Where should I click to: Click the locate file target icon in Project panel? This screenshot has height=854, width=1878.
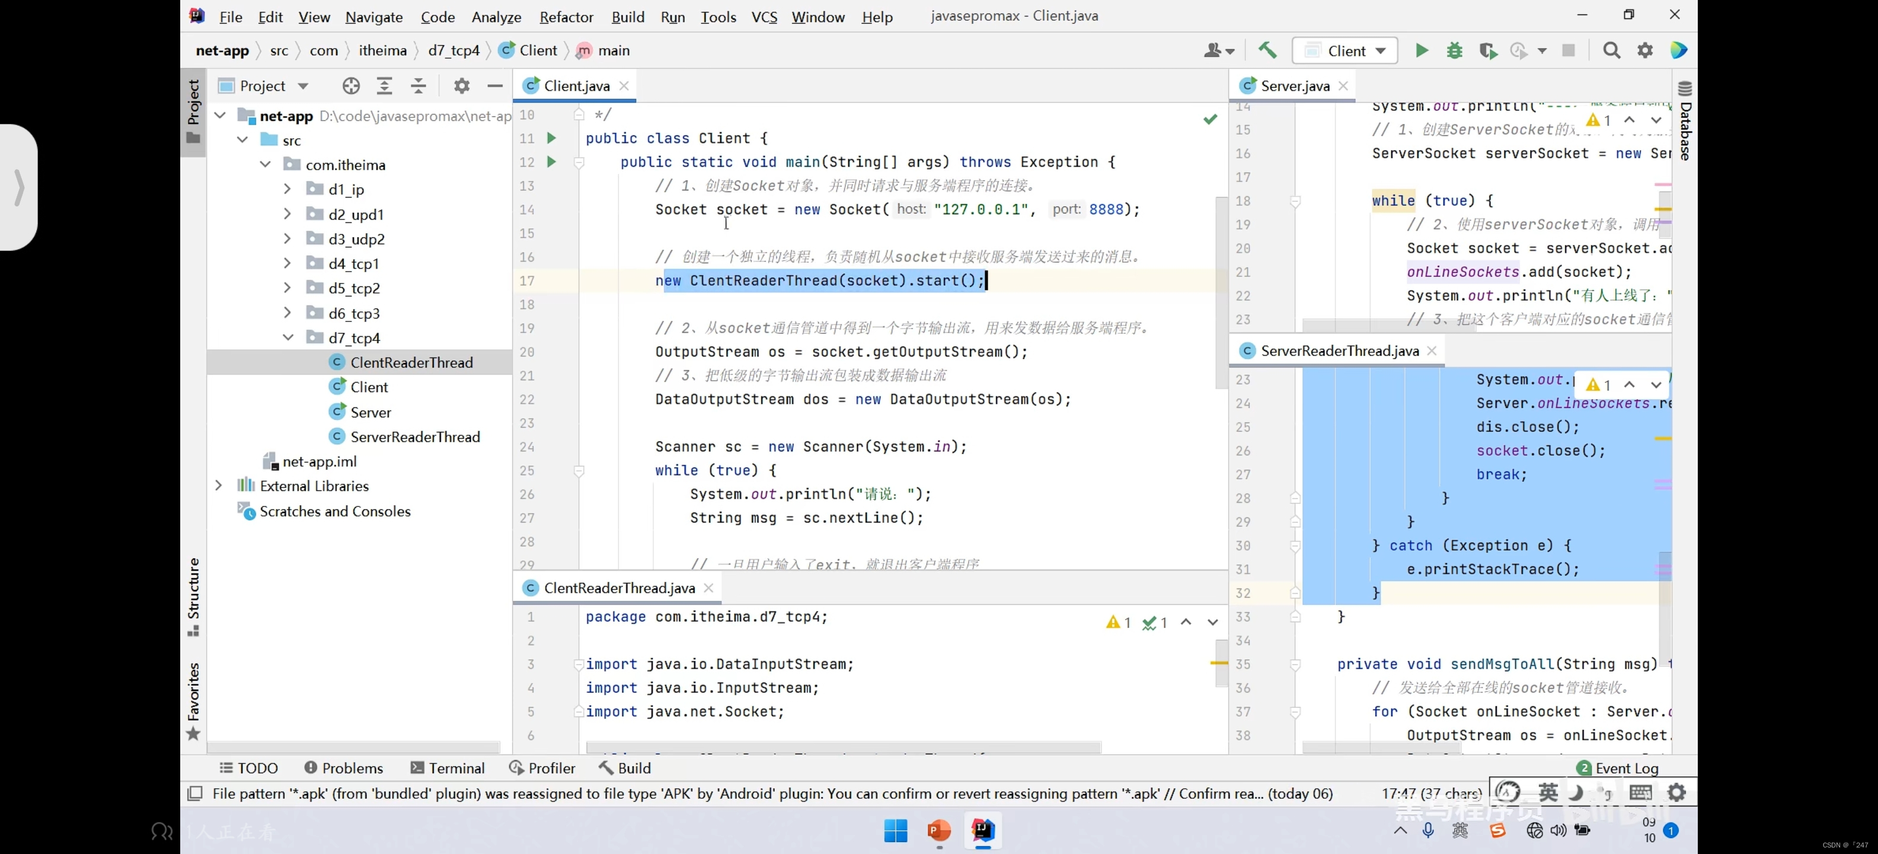click(351, 86)
